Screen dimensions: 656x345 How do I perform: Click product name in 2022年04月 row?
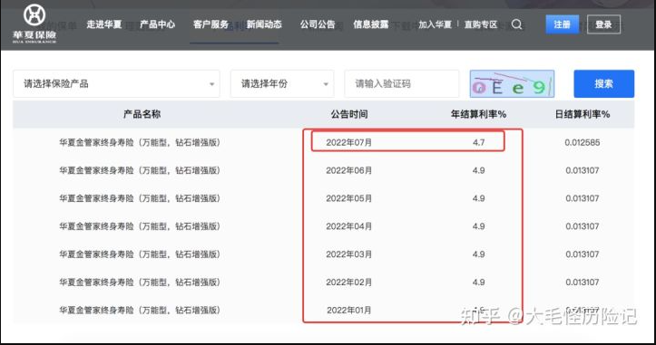click(140, 226)
